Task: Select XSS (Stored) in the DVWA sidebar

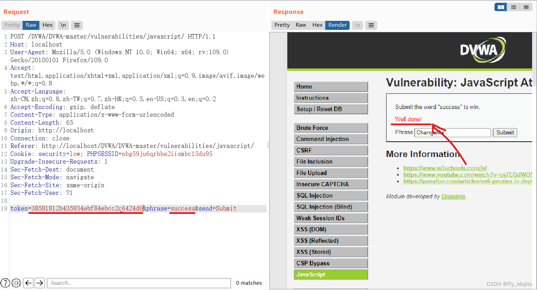Action: tap(330, 252)
